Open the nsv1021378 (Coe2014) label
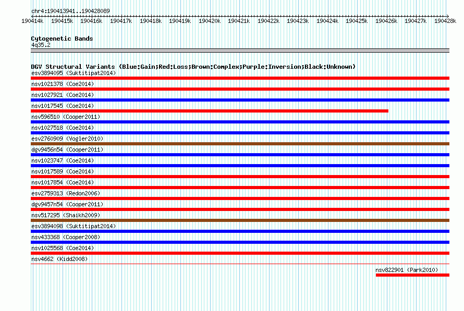 pos(63,84)
